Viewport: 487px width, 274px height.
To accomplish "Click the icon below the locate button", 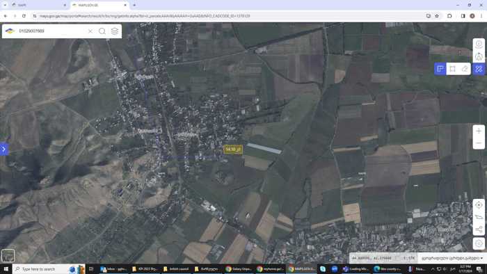I will [x=479, y=217].
